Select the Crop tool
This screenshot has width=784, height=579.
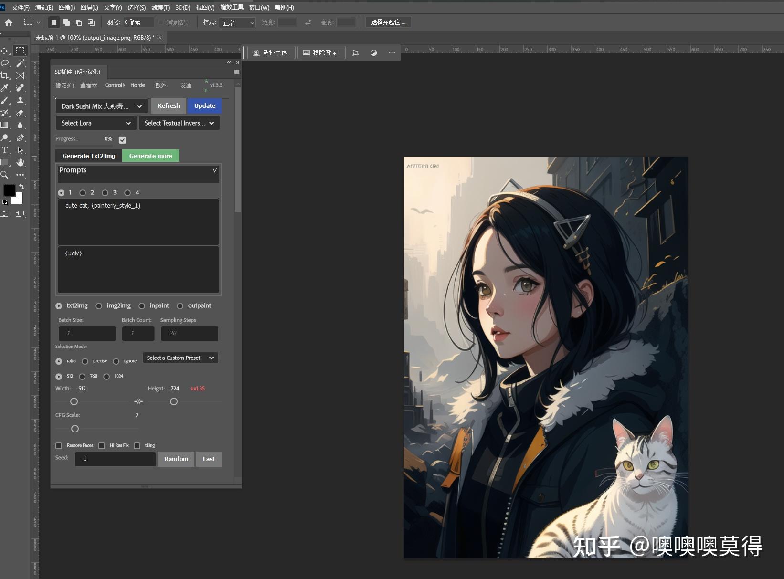coord(5,75)
